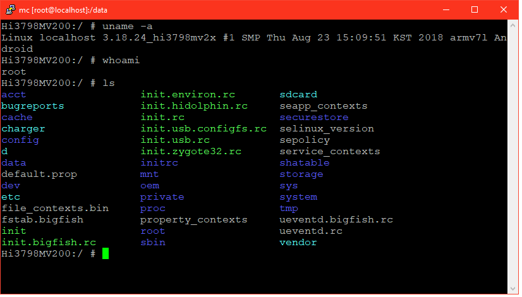Click the 'whoami' command text
This screenshot has height=297, width=522.
tap(121, 61)
